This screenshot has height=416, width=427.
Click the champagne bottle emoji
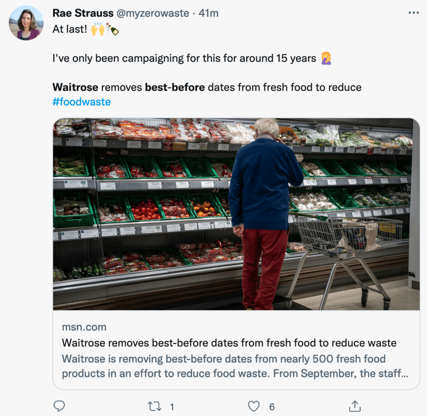[x=112, y=29]
